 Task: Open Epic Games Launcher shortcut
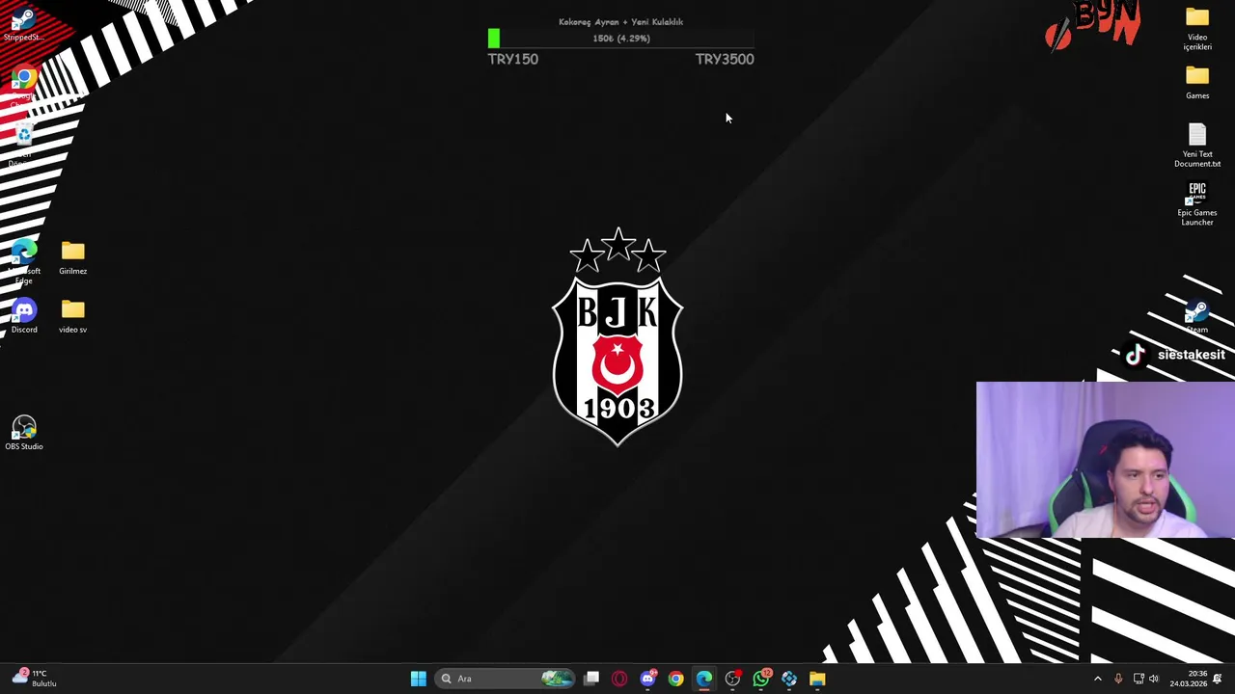(1197, 204)
